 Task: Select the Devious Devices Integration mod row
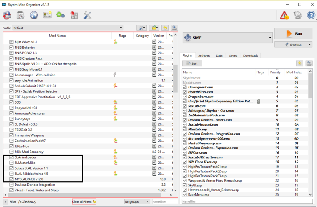tap(89, 185)
